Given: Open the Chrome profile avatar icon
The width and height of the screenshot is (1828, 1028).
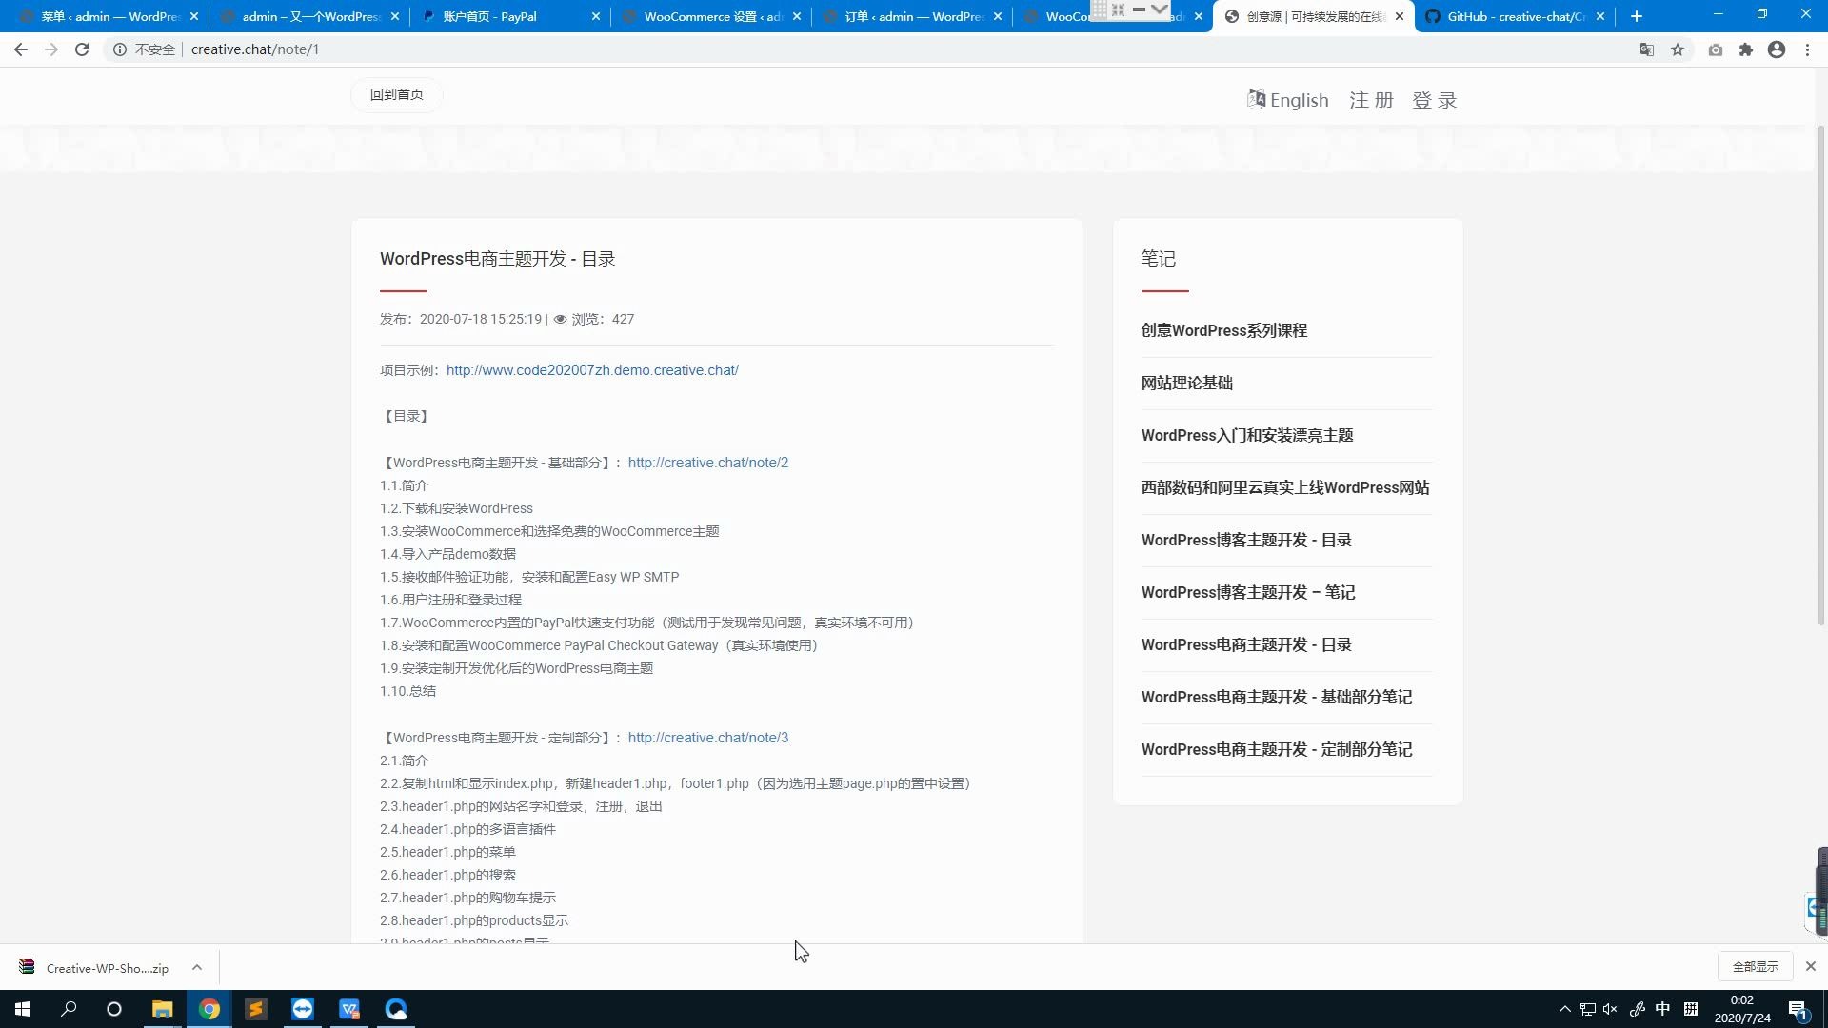Looking at the screenshot, I should click(x=1777, y=49).
